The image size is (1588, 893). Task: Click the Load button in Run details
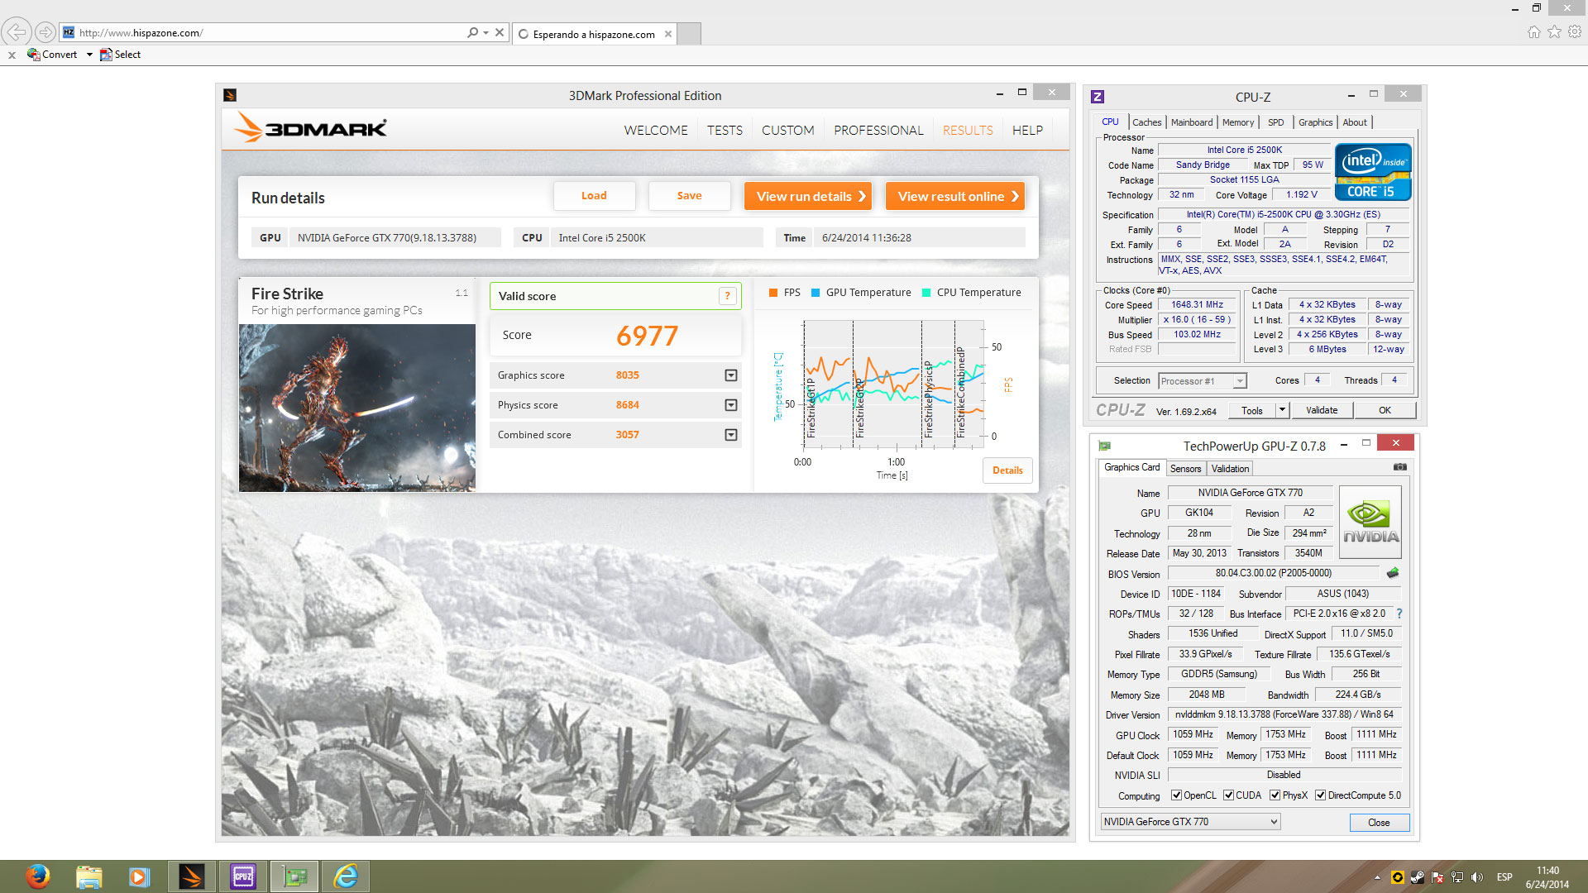pos(594,196)
